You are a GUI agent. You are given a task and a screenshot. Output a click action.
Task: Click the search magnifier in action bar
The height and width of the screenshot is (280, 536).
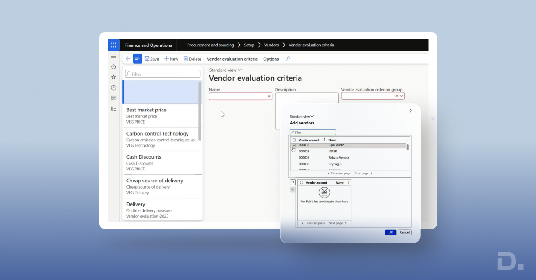(x=288, y=58)
